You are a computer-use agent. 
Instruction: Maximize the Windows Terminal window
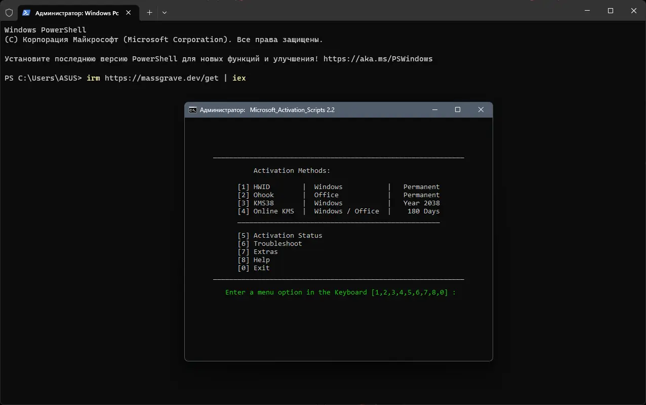coord(611,11)
